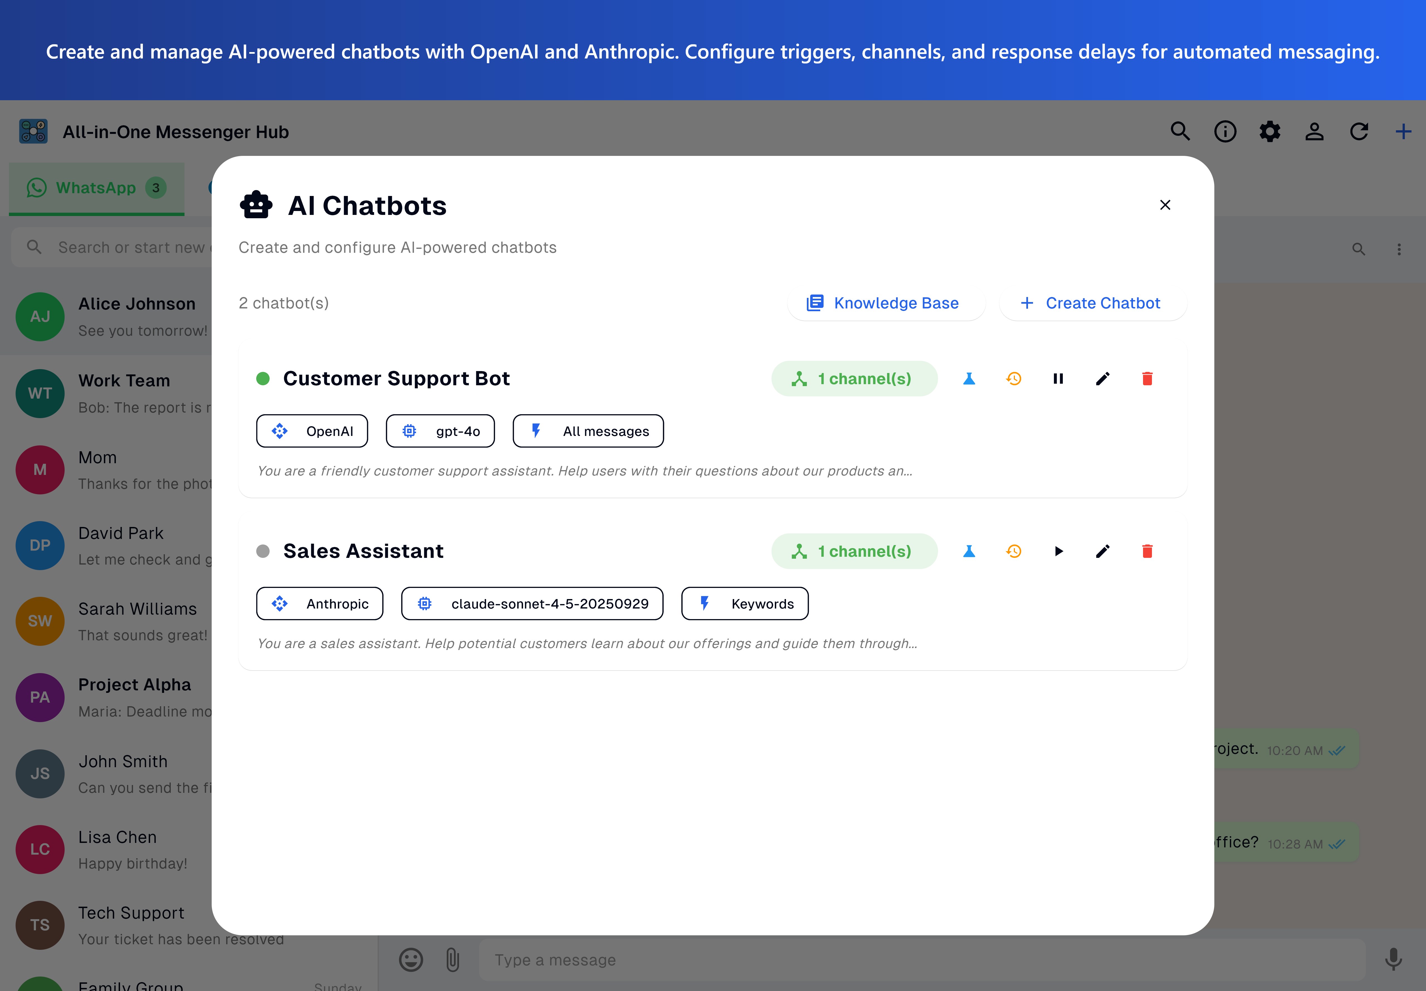Open the account profile icon
The width and height of the screenshot is (1426, 991).
1315,132
